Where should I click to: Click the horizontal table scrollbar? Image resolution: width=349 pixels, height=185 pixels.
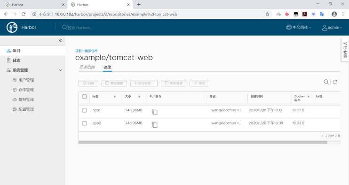coord(203,142)
